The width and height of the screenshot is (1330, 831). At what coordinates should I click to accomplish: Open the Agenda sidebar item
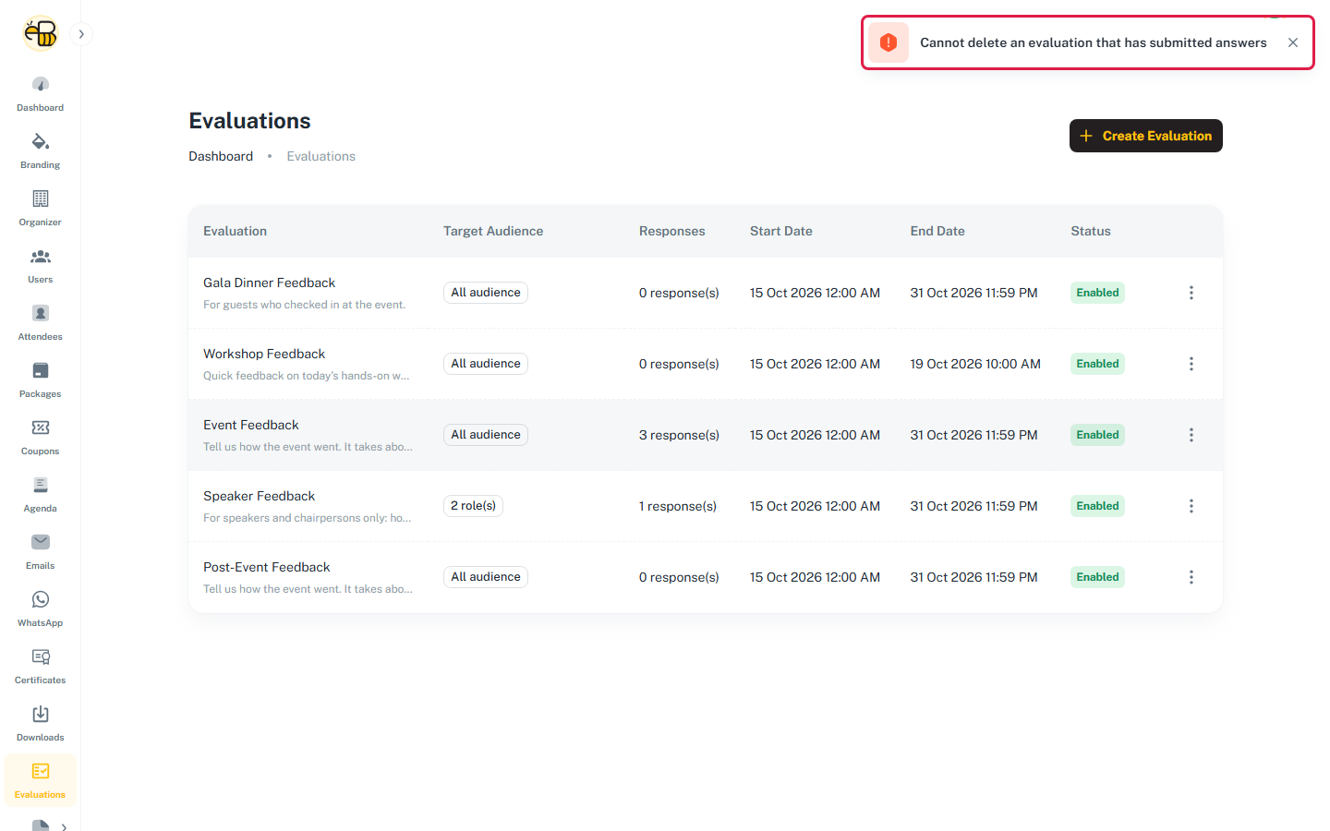pos(41,495)
